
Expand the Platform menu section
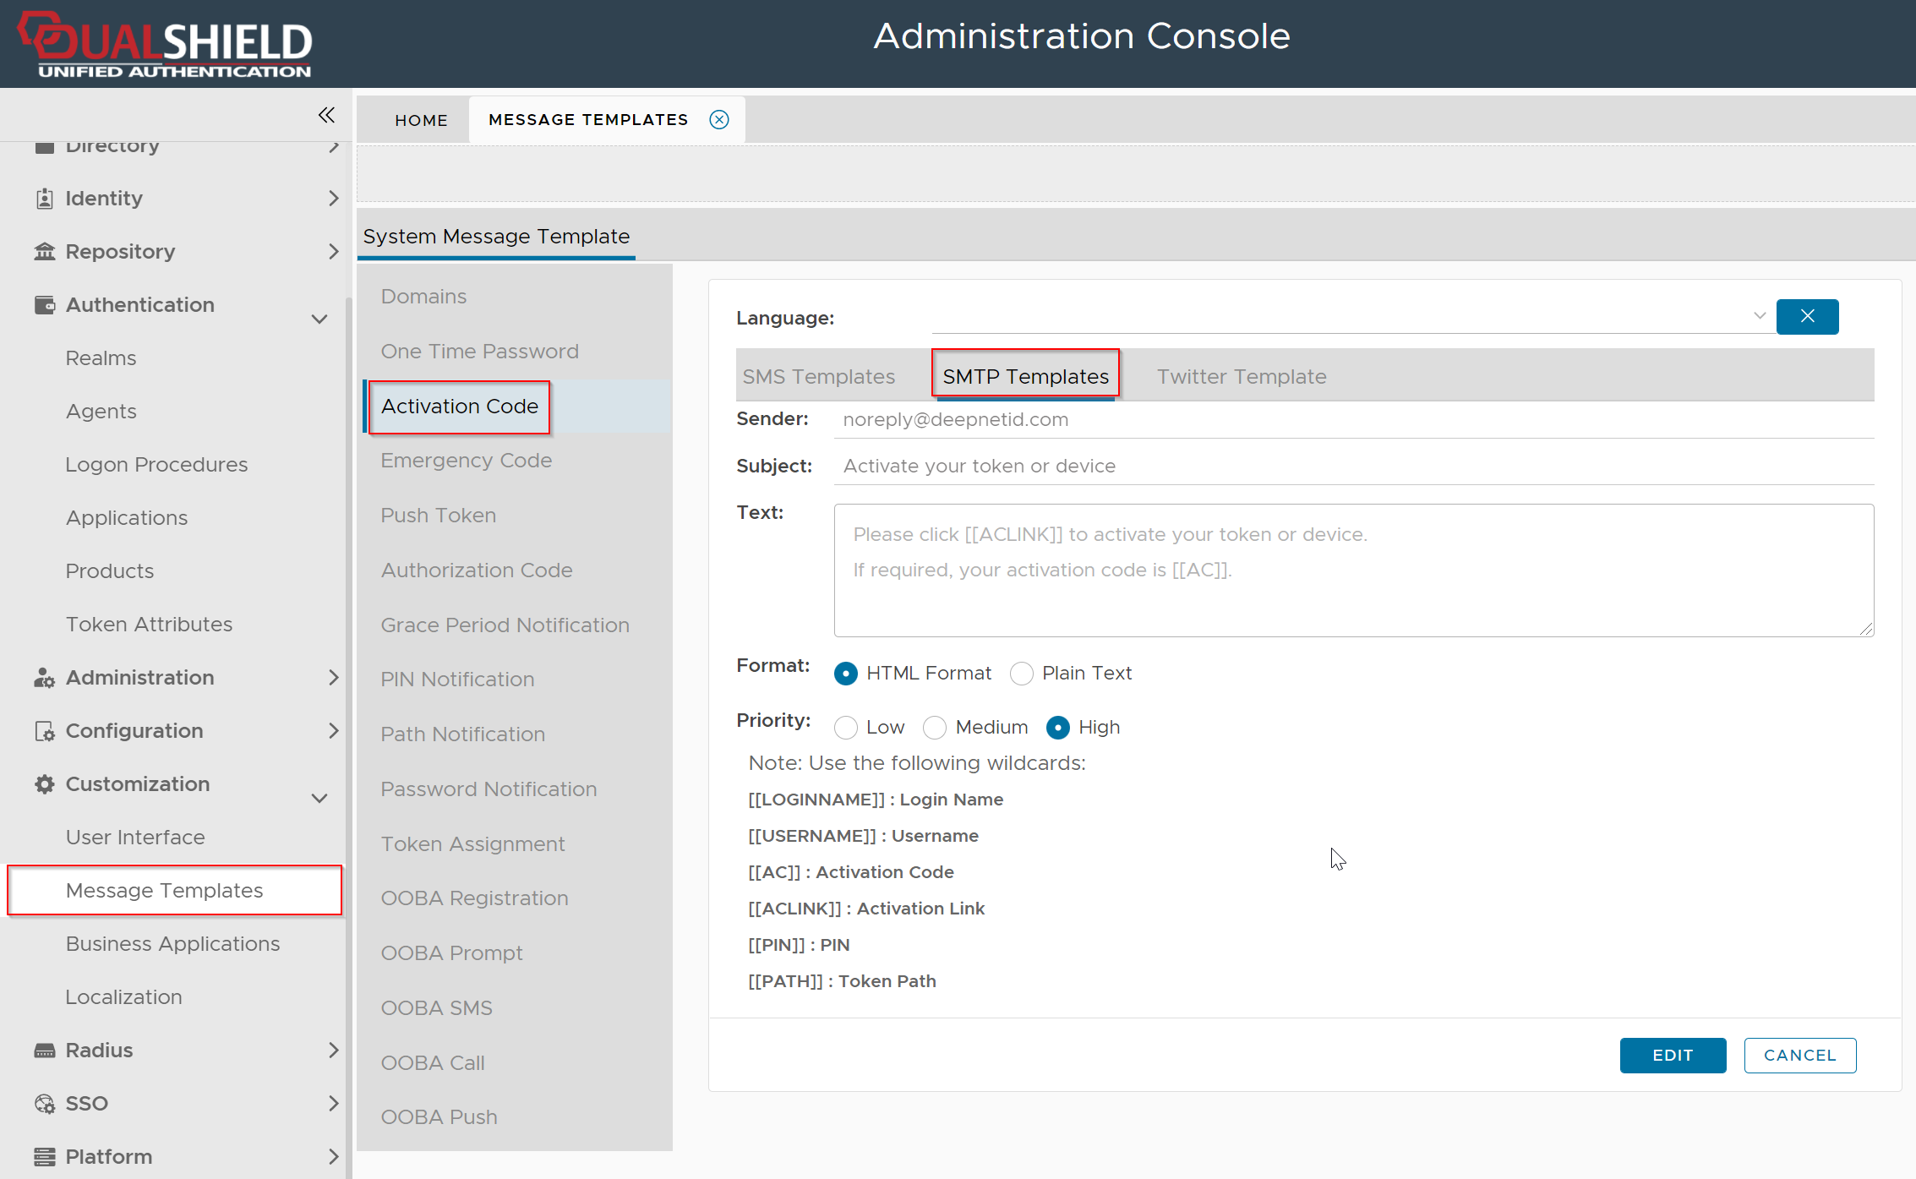(x=333, y=1157)
